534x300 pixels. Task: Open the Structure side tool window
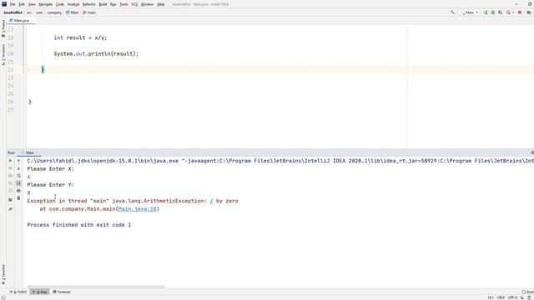coord(3,54)
